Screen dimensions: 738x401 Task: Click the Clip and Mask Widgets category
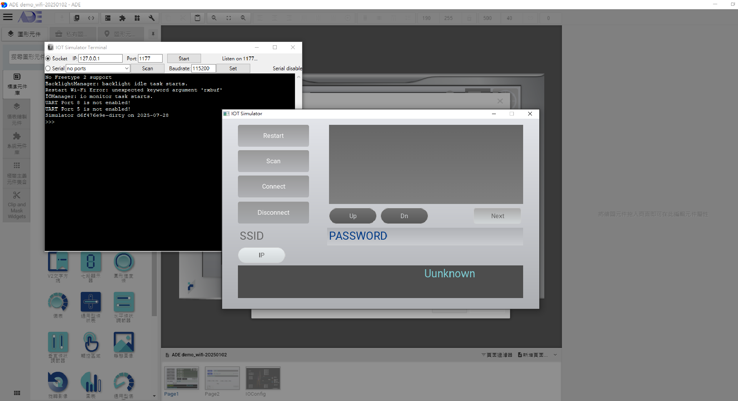[17, 205]
